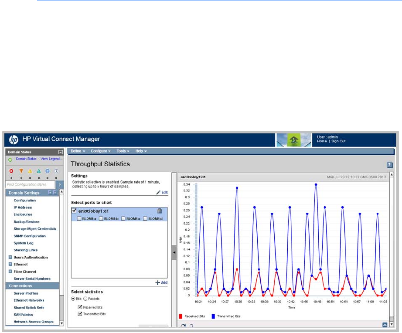The image size is (402, 333).
Task: Uncheck the Received Bits checkbox
Action: [79, 307]
